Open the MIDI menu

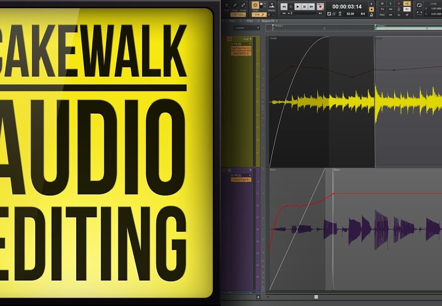251,21
